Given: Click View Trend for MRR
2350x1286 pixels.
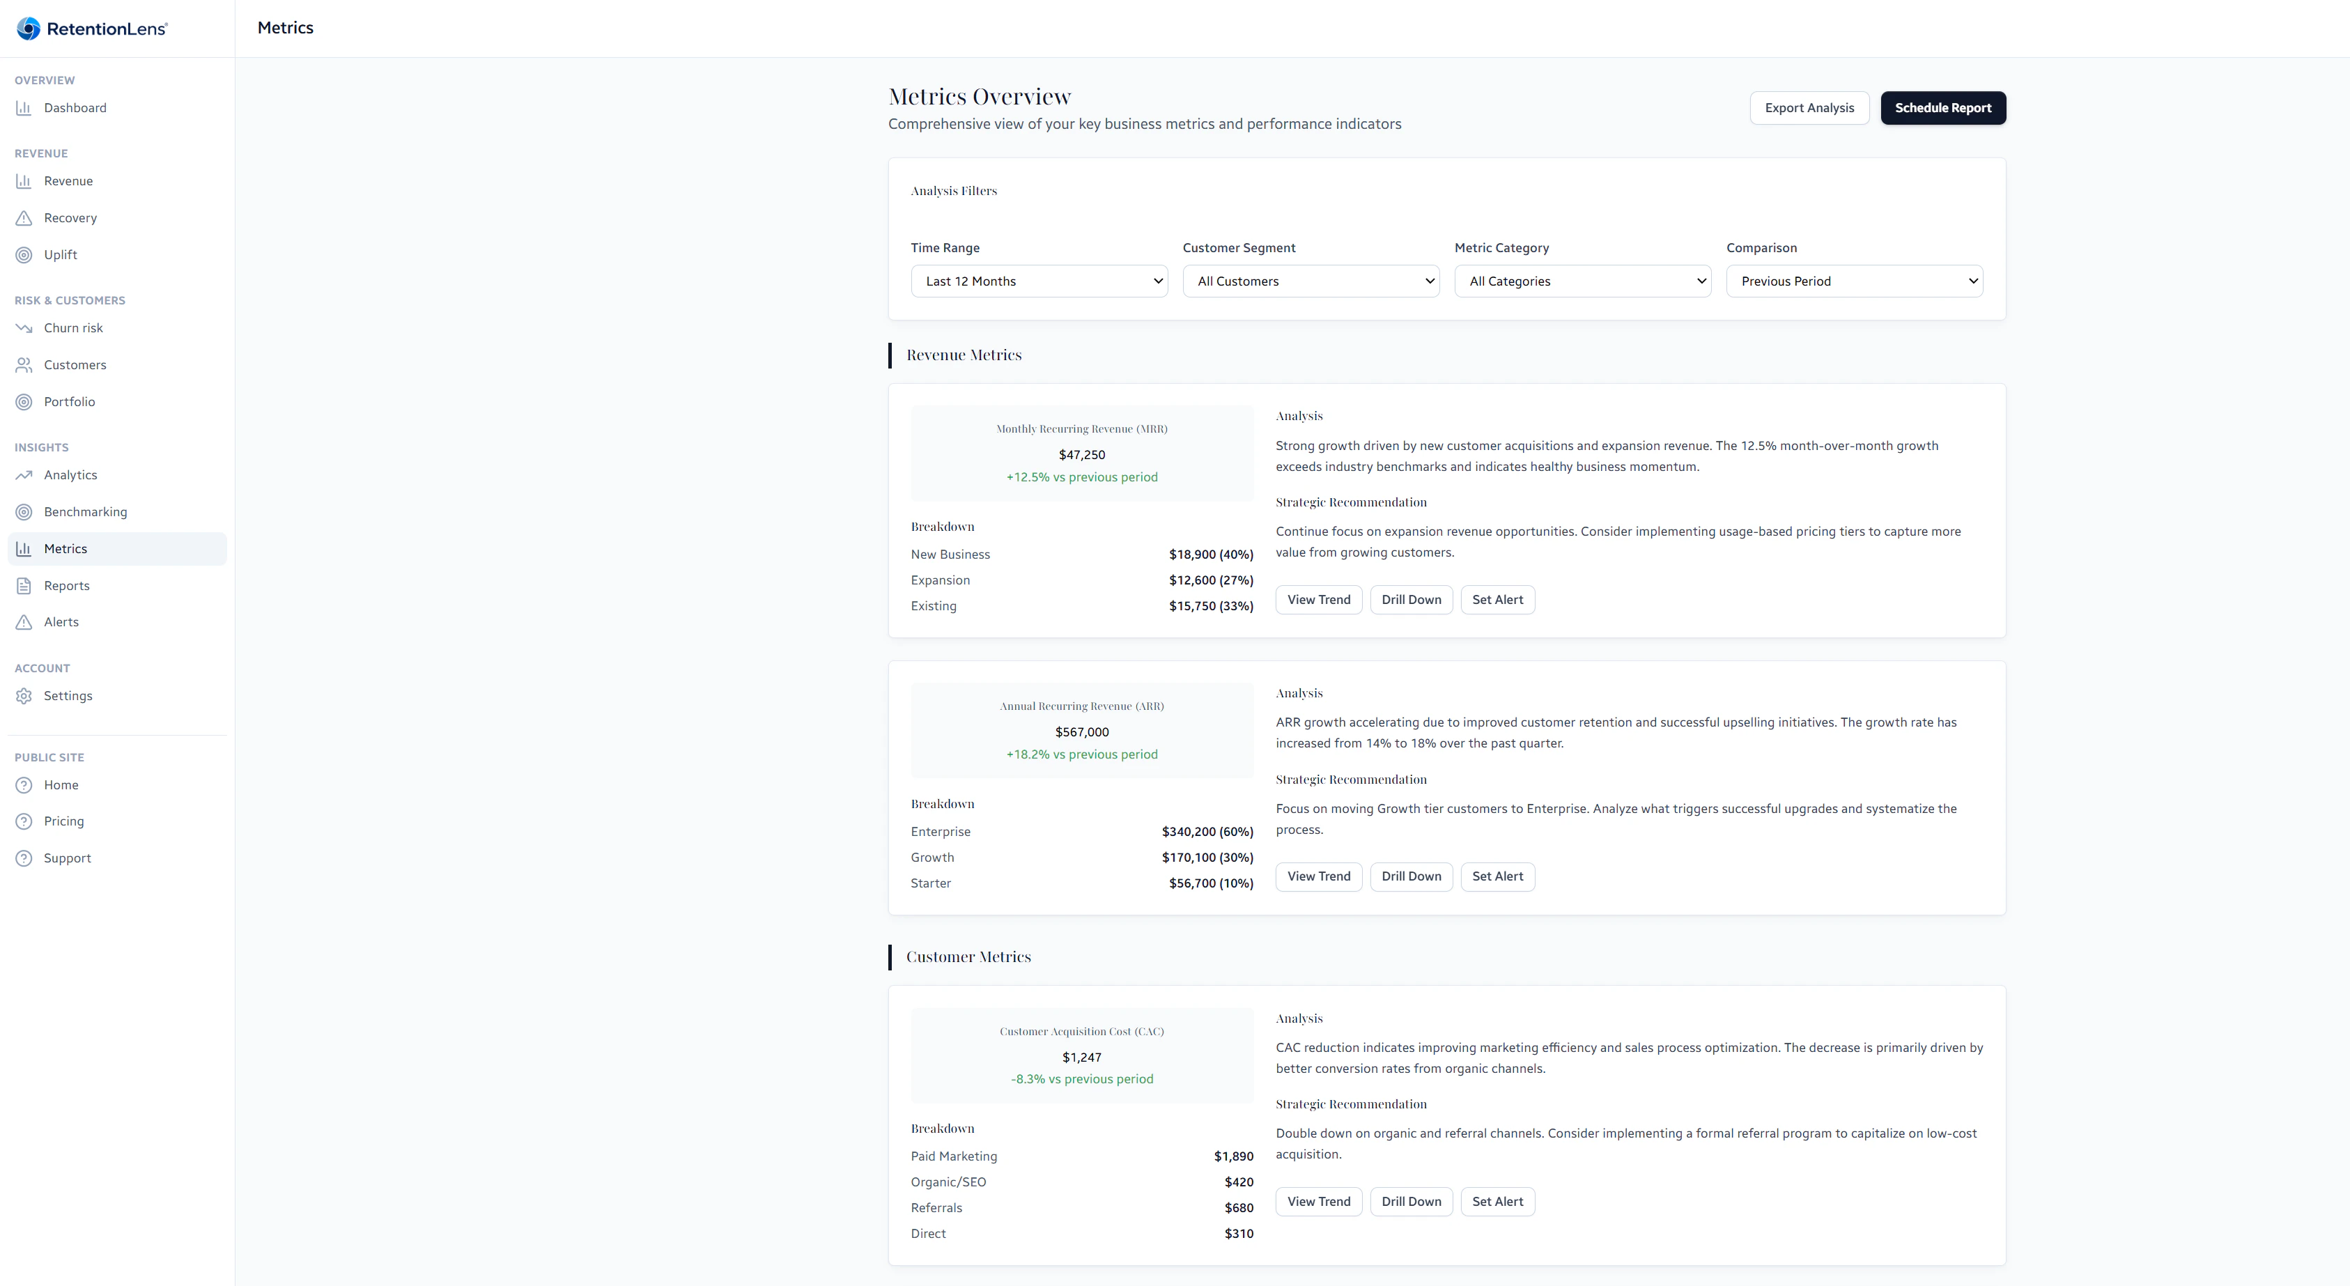Looking at the screenshot, I should click(x=1318, y=599).
